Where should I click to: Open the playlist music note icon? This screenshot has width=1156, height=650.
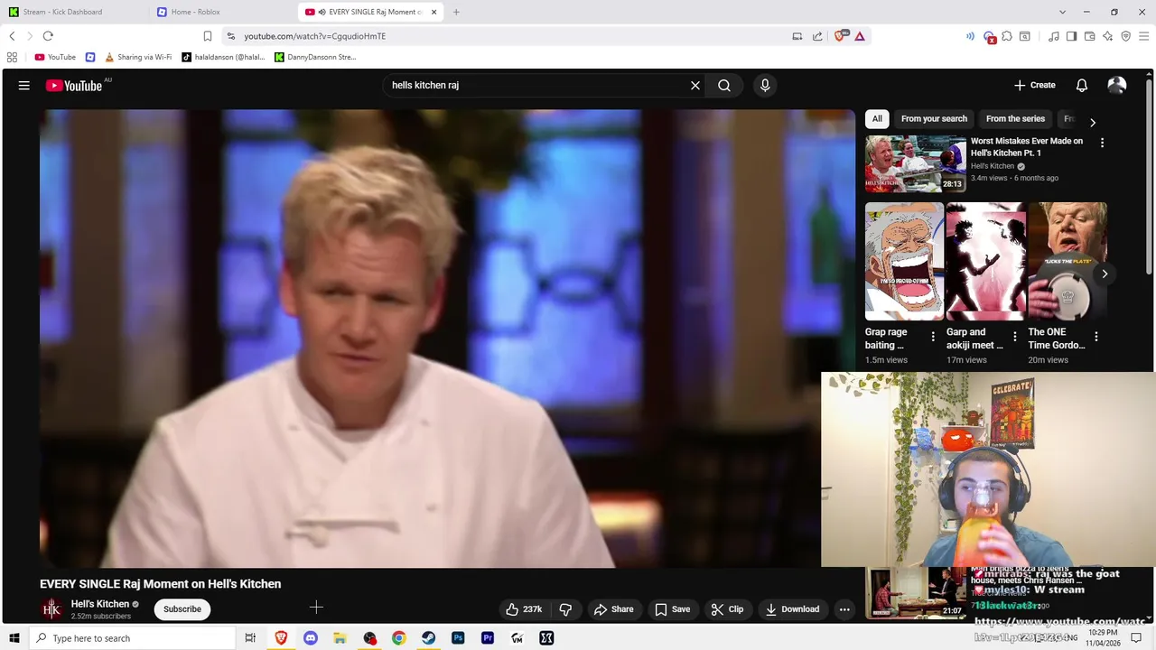(1053, 36)
